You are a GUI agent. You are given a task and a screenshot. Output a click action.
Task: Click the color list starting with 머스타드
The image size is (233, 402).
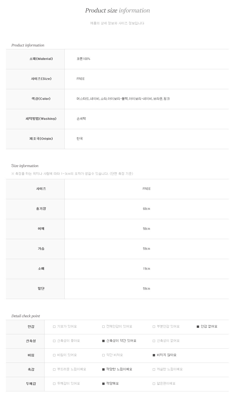pyautogui.click(x=123, y=99)
